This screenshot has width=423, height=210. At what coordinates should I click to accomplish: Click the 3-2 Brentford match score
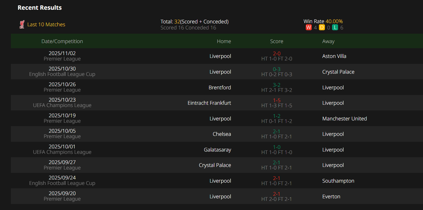[x=277, y=85]
